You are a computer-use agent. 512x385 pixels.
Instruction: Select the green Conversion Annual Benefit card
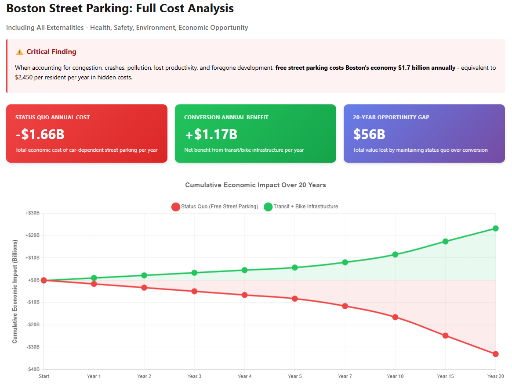point(255,133)
